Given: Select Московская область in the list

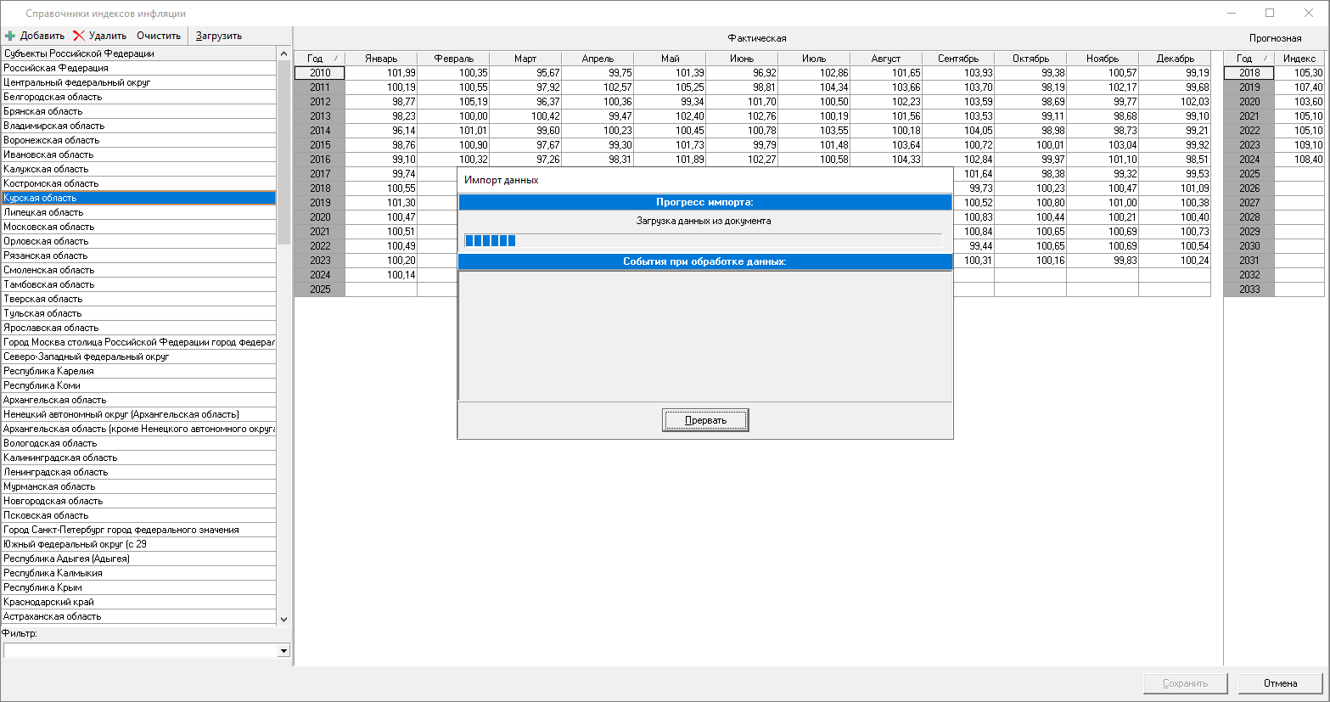Looking at the screenshot, I should tap(49, 227).
